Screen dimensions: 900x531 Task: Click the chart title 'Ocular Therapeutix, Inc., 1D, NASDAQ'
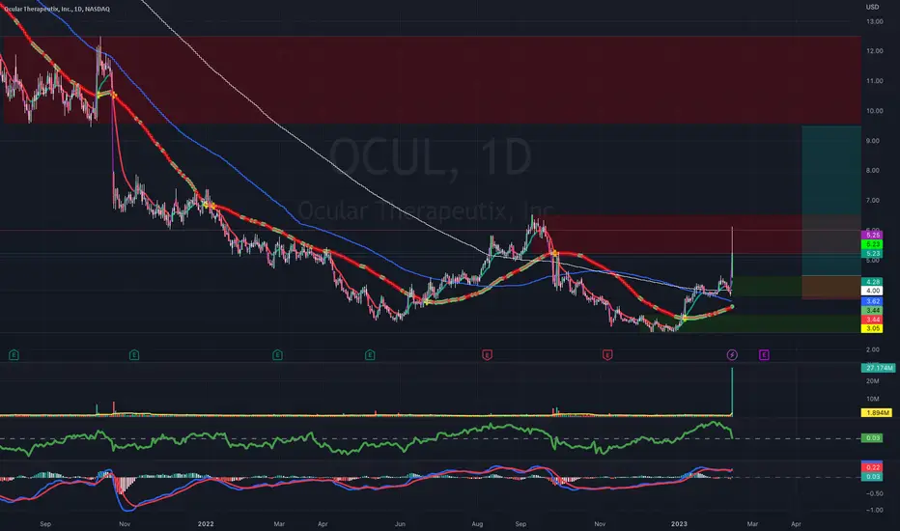tap(56, 9)
